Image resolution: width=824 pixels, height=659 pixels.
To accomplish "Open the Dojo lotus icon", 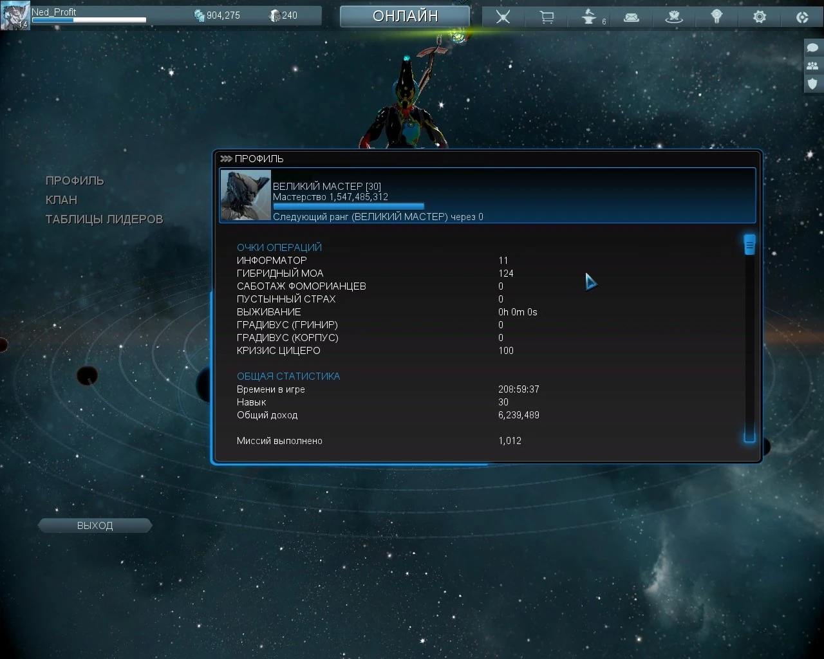I will pyautogui.click(x=674, y=17).
